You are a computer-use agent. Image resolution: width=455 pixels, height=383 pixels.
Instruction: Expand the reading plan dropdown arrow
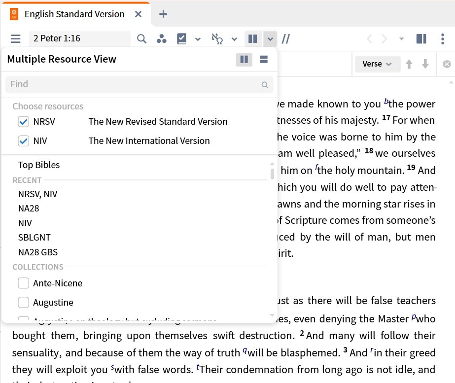(x=198, y=39)
